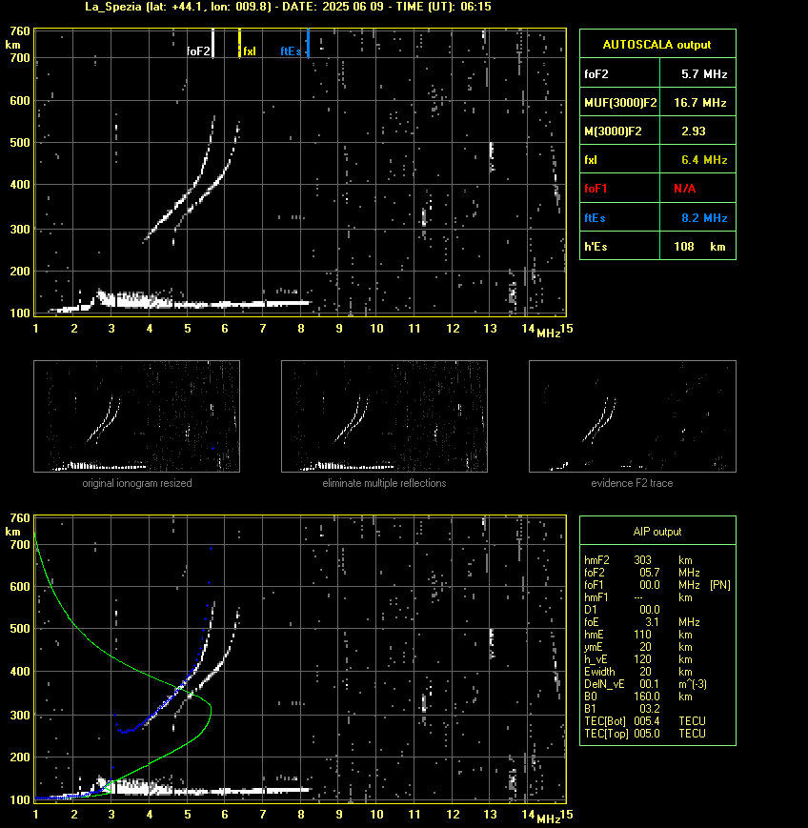Click the foF2 05.7 MHz row in AIP output
808x828 pixels.
tap(642, 573)
